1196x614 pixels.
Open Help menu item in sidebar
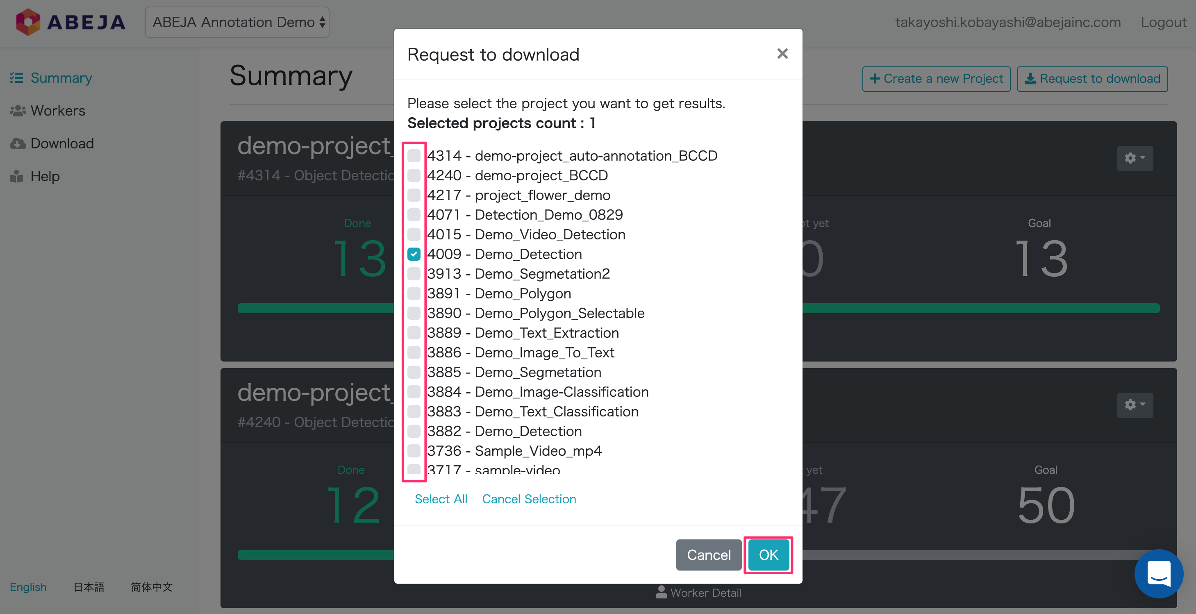pyautogui.click(x=45, y=177)
